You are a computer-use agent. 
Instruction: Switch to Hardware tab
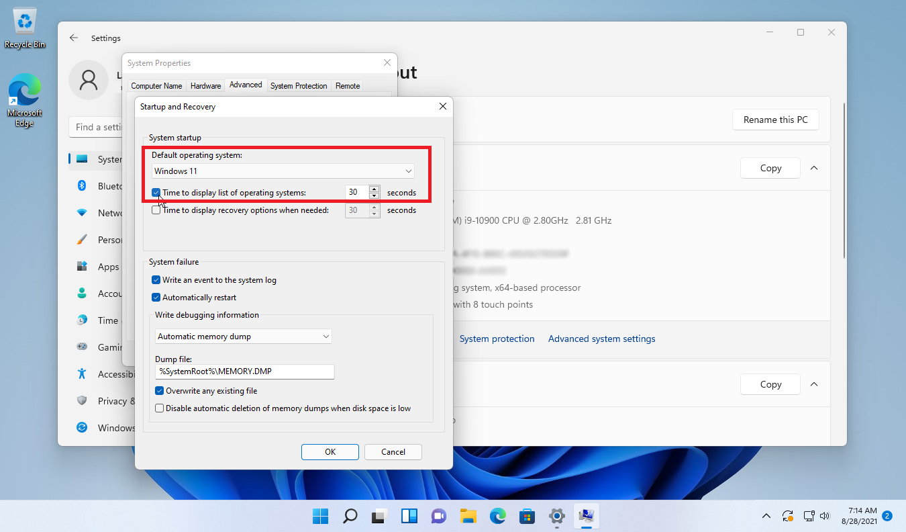click(x=205, y=86)
